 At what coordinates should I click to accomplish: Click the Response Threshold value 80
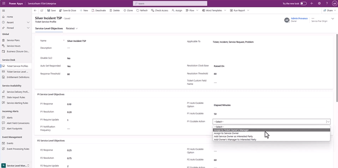coord(68,74)
